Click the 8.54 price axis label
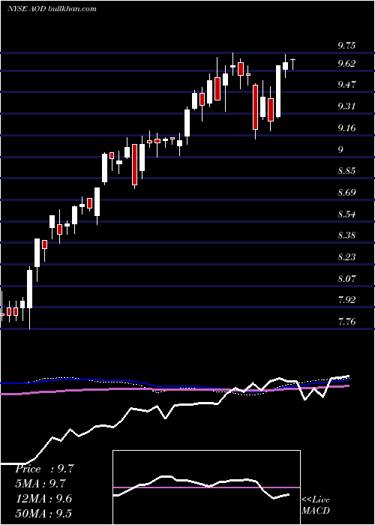This screenshot has height=525, width=375. coord(346,214)
